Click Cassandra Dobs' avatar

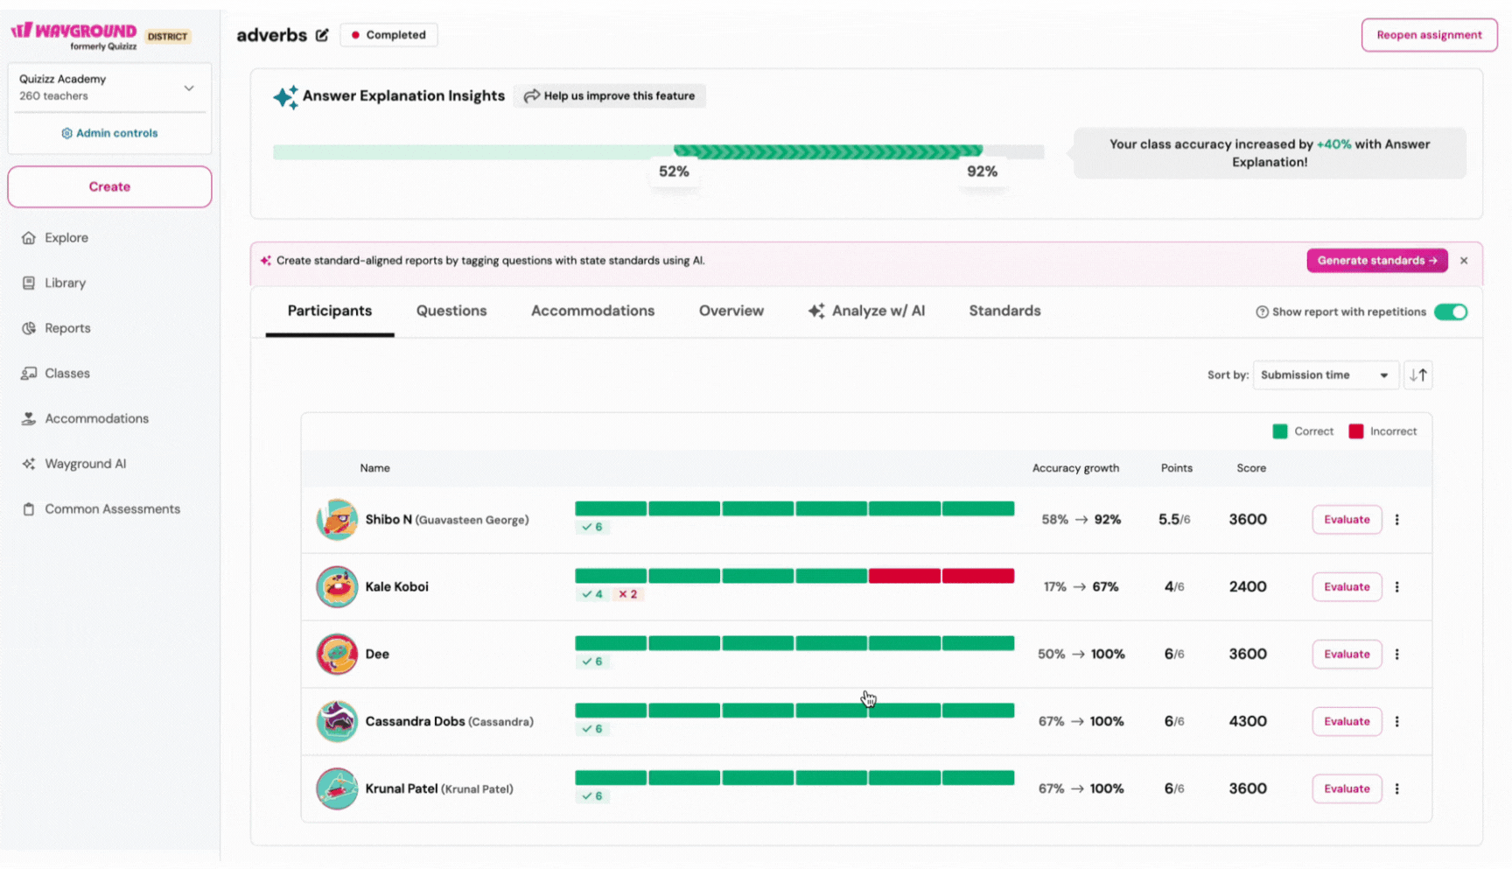coord(337,722)
